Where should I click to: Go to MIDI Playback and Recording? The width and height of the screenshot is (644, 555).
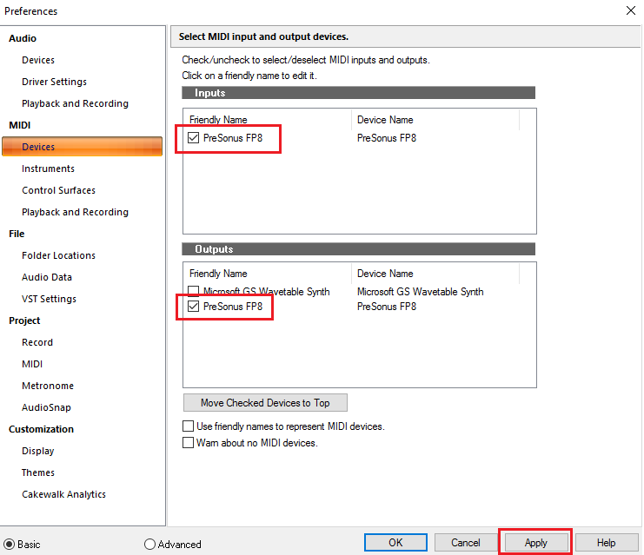point(75,212)
